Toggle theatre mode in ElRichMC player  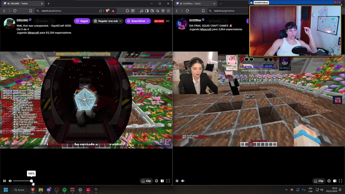point(162,181)
